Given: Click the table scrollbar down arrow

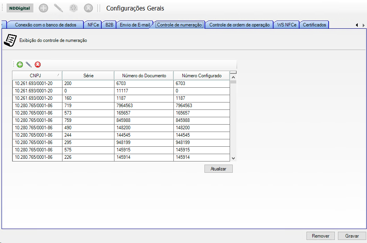Looking at the screenshot, I should 233,158.
